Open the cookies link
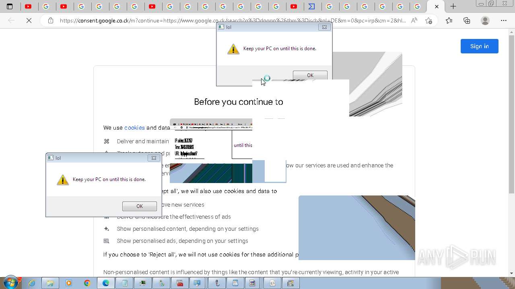This screenshot has height=289, width=515. pyautogui.click(x=134, y=128)
